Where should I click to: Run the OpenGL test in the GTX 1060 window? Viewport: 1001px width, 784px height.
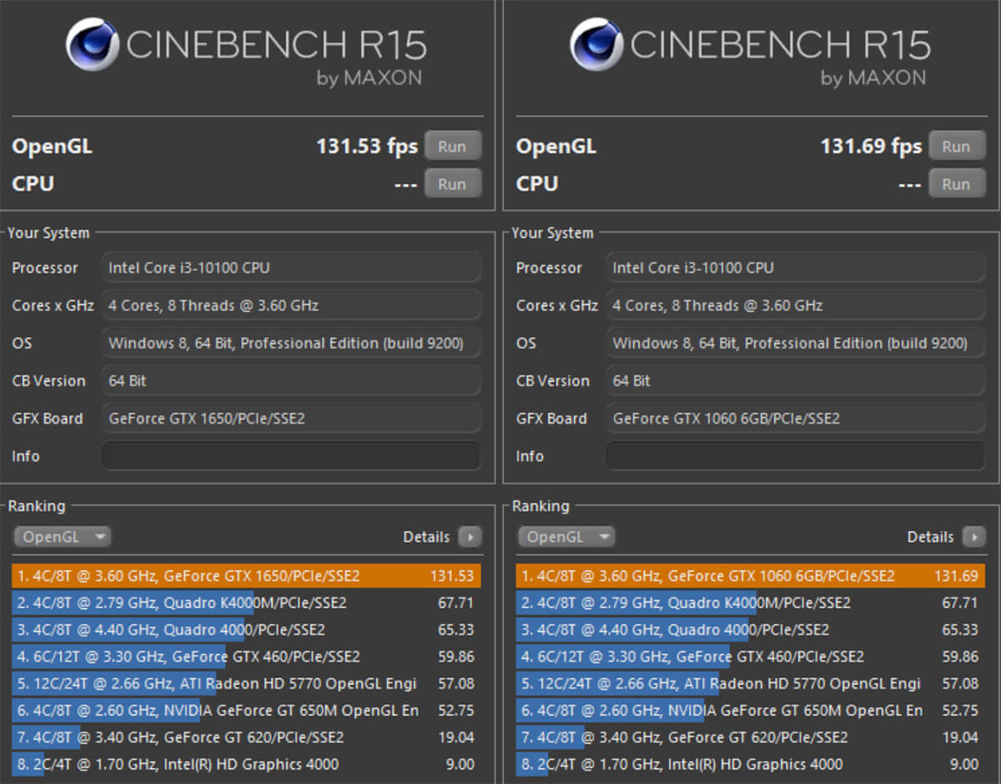[x=957, y=146]
